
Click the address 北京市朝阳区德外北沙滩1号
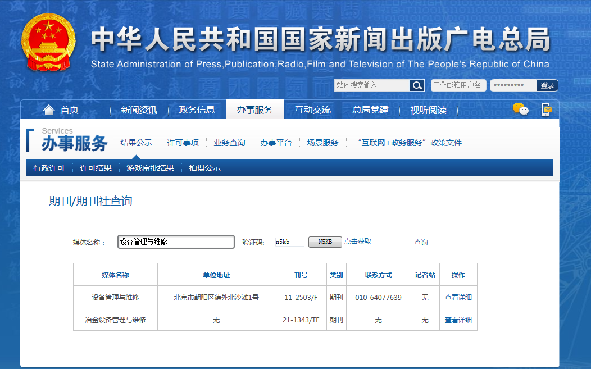point(216,297)
